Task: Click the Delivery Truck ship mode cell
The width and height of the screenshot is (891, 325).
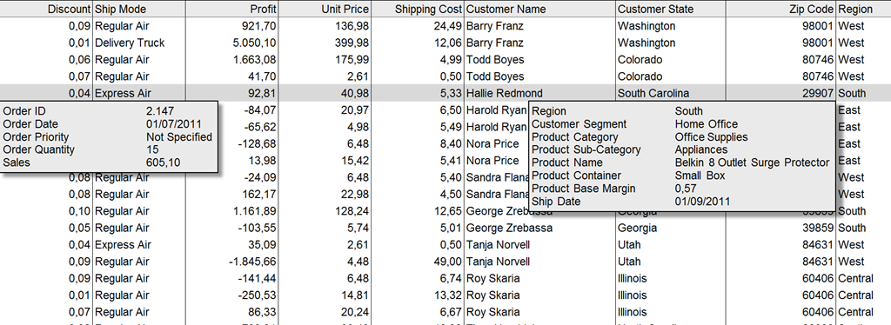Action: 138,43
